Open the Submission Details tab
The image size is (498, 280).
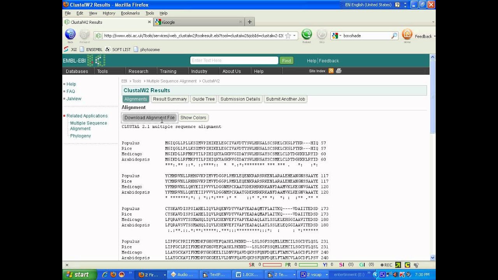[240, 99]
